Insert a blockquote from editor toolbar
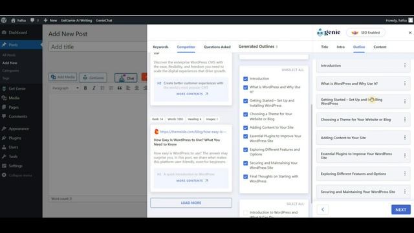Image resolution: width=414 pixels, height=233 pixels. (x=120, y=88)
